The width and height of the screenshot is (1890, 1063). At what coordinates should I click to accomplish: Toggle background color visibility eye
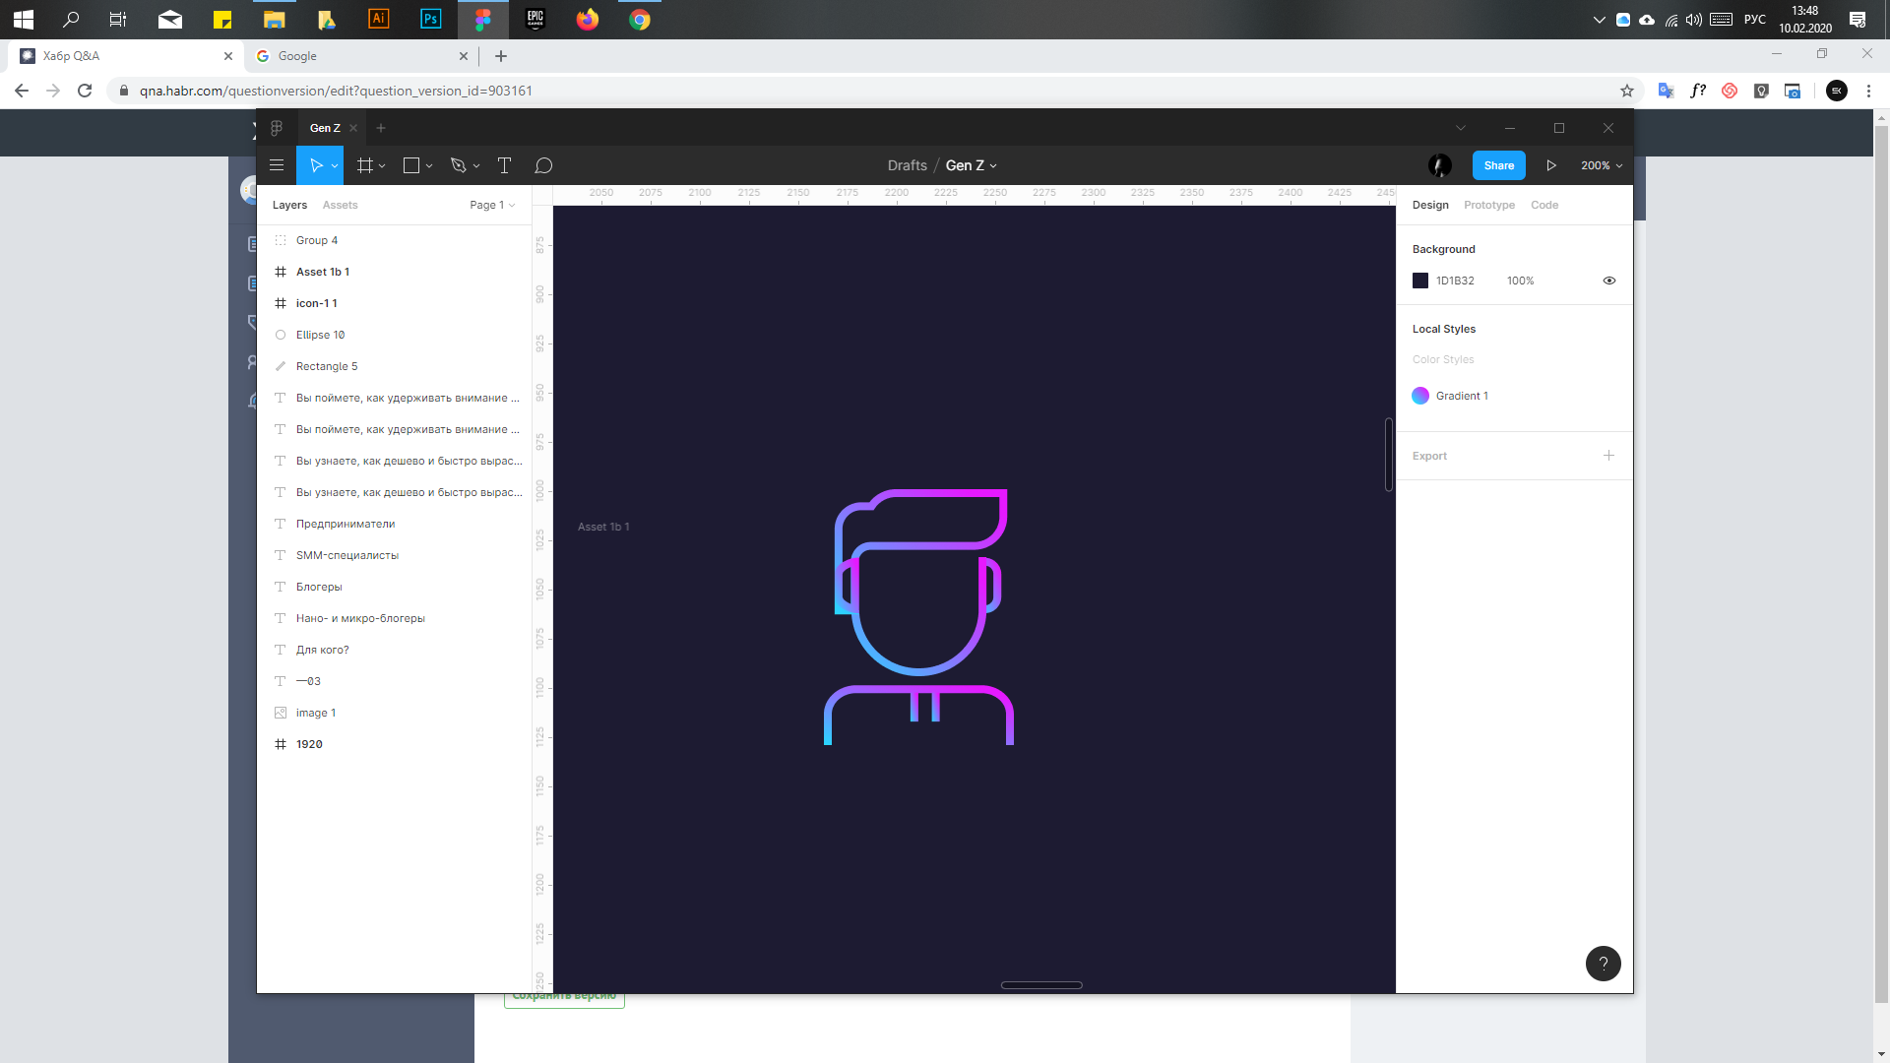[x=1609, y=281]
